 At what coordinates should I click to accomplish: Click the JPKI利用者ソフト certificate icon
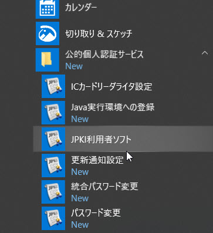pyautogui.click(x=53, y=139)
